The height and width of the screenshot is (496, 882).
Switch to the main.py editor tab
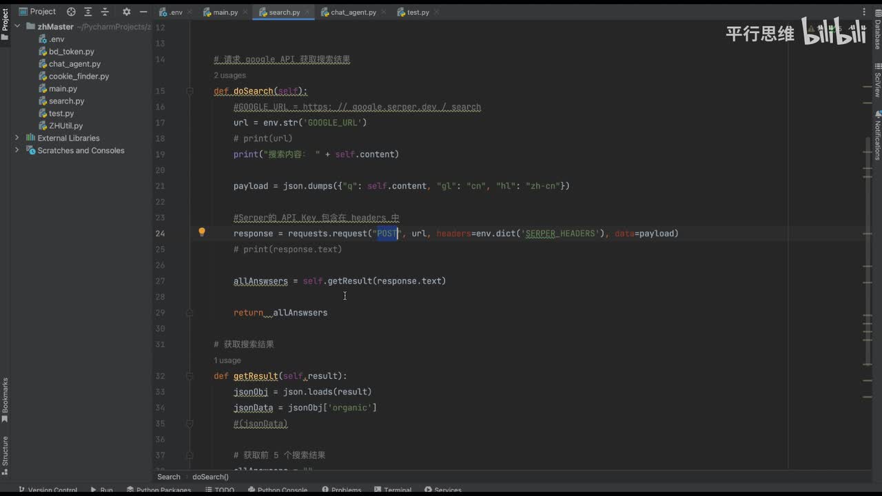coord(225,12)
